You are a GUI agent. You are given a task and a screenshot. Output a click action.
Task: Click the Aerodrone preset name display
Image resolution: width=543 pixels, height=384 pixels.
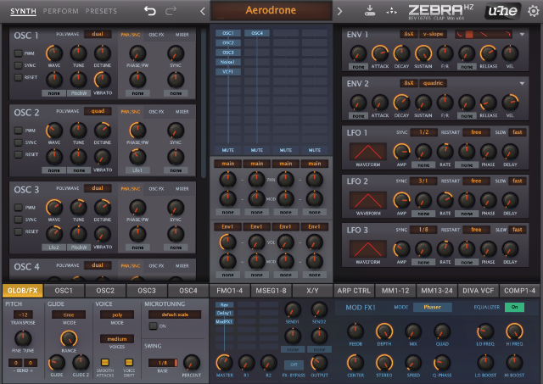pos(271,11)
